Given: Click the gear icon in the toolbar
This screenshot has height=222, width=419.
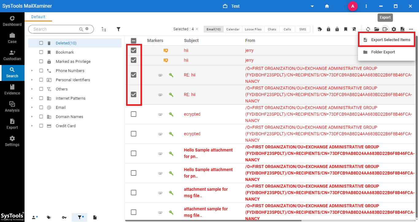Looking at the screenshot, I should tap(394, 29).
